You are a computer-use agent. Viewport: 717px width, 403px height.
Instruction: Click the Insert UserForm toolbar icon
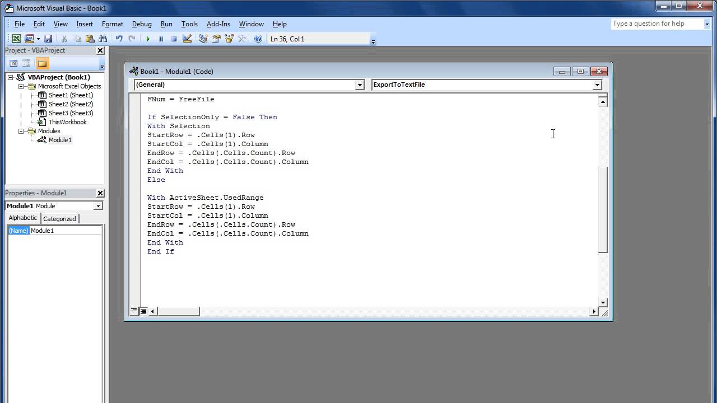29,39
